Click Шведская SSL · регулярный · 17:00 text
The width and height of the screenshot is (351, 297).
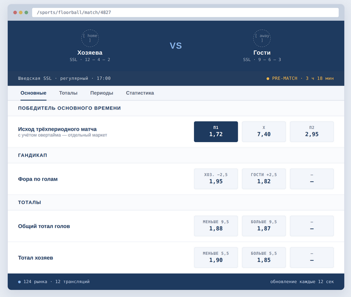[64, 79]
